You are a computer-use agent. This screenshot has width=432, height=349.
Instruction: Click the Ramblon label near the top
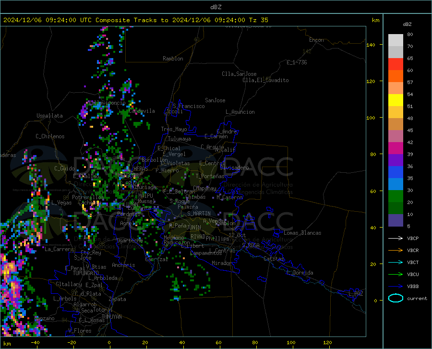coord(173,59)
